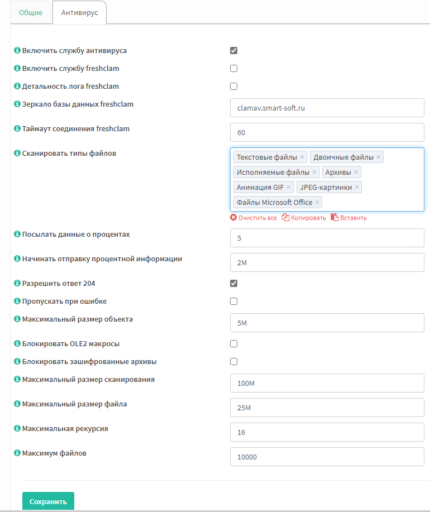The height and width of the screenshot is (512, 430).
Task: Uncheck Включить службу антивируса checkbox
Action: [234, 51]
